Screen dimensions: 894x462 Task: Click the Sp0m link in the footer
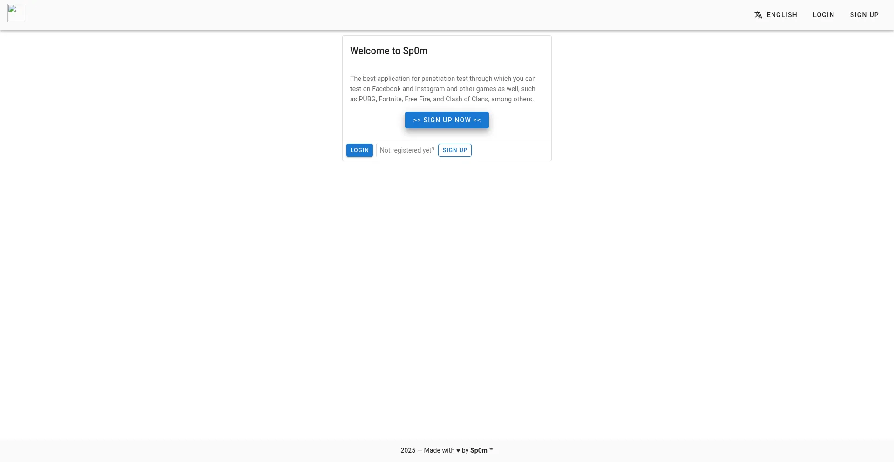pos(479,450)
